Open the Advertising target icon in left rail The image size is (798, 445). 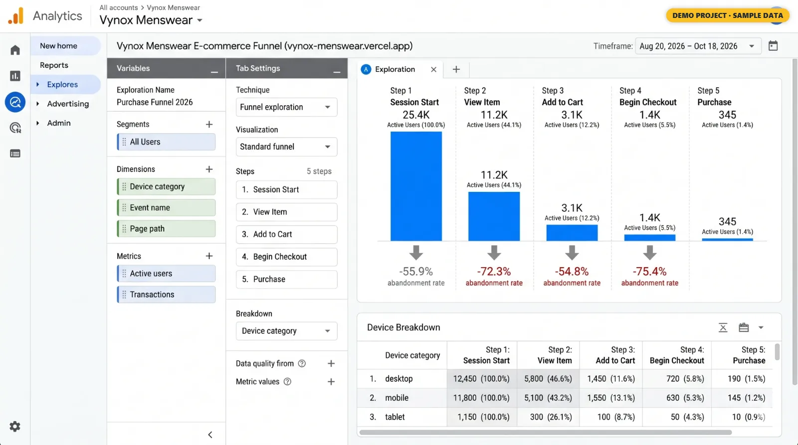15,128
